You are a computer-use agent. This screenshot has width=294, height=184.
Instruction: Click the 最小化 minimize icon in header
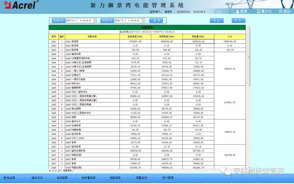258,11
